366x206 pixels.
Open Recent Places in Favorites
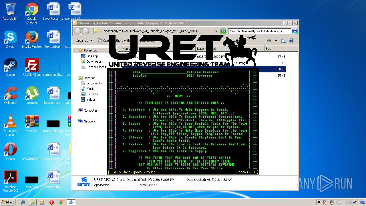pos(96,67)
